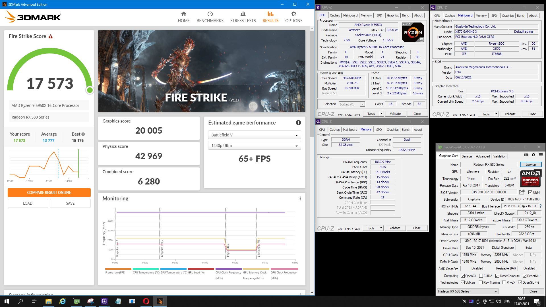This screenshot has height=307, width=546.
Task: Toggle Ray Tracing checkbox in GPU-Z
Action: 481,283
